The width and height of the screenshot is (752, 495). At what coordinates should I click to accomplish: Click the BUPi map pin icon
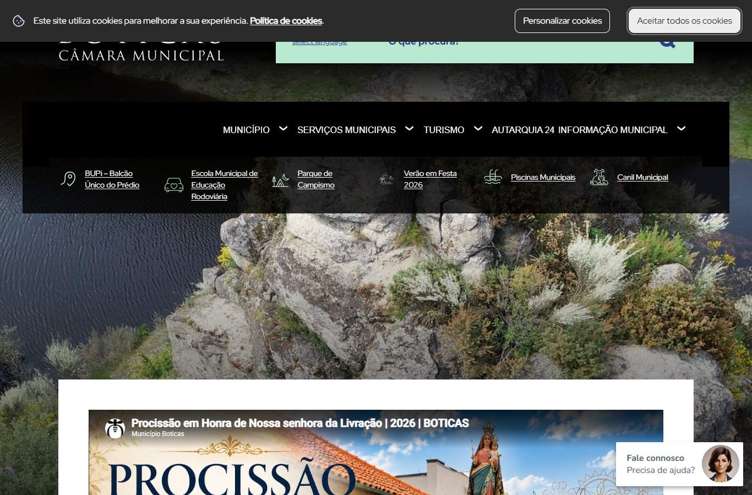pos(68,179)
